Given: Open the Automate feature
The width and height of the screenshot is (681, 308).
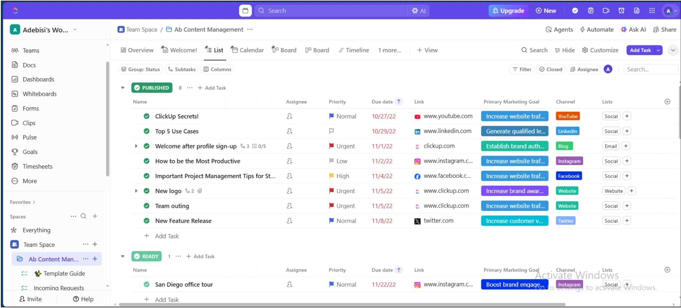Looking at the screenshot, I should click(597, 29).
